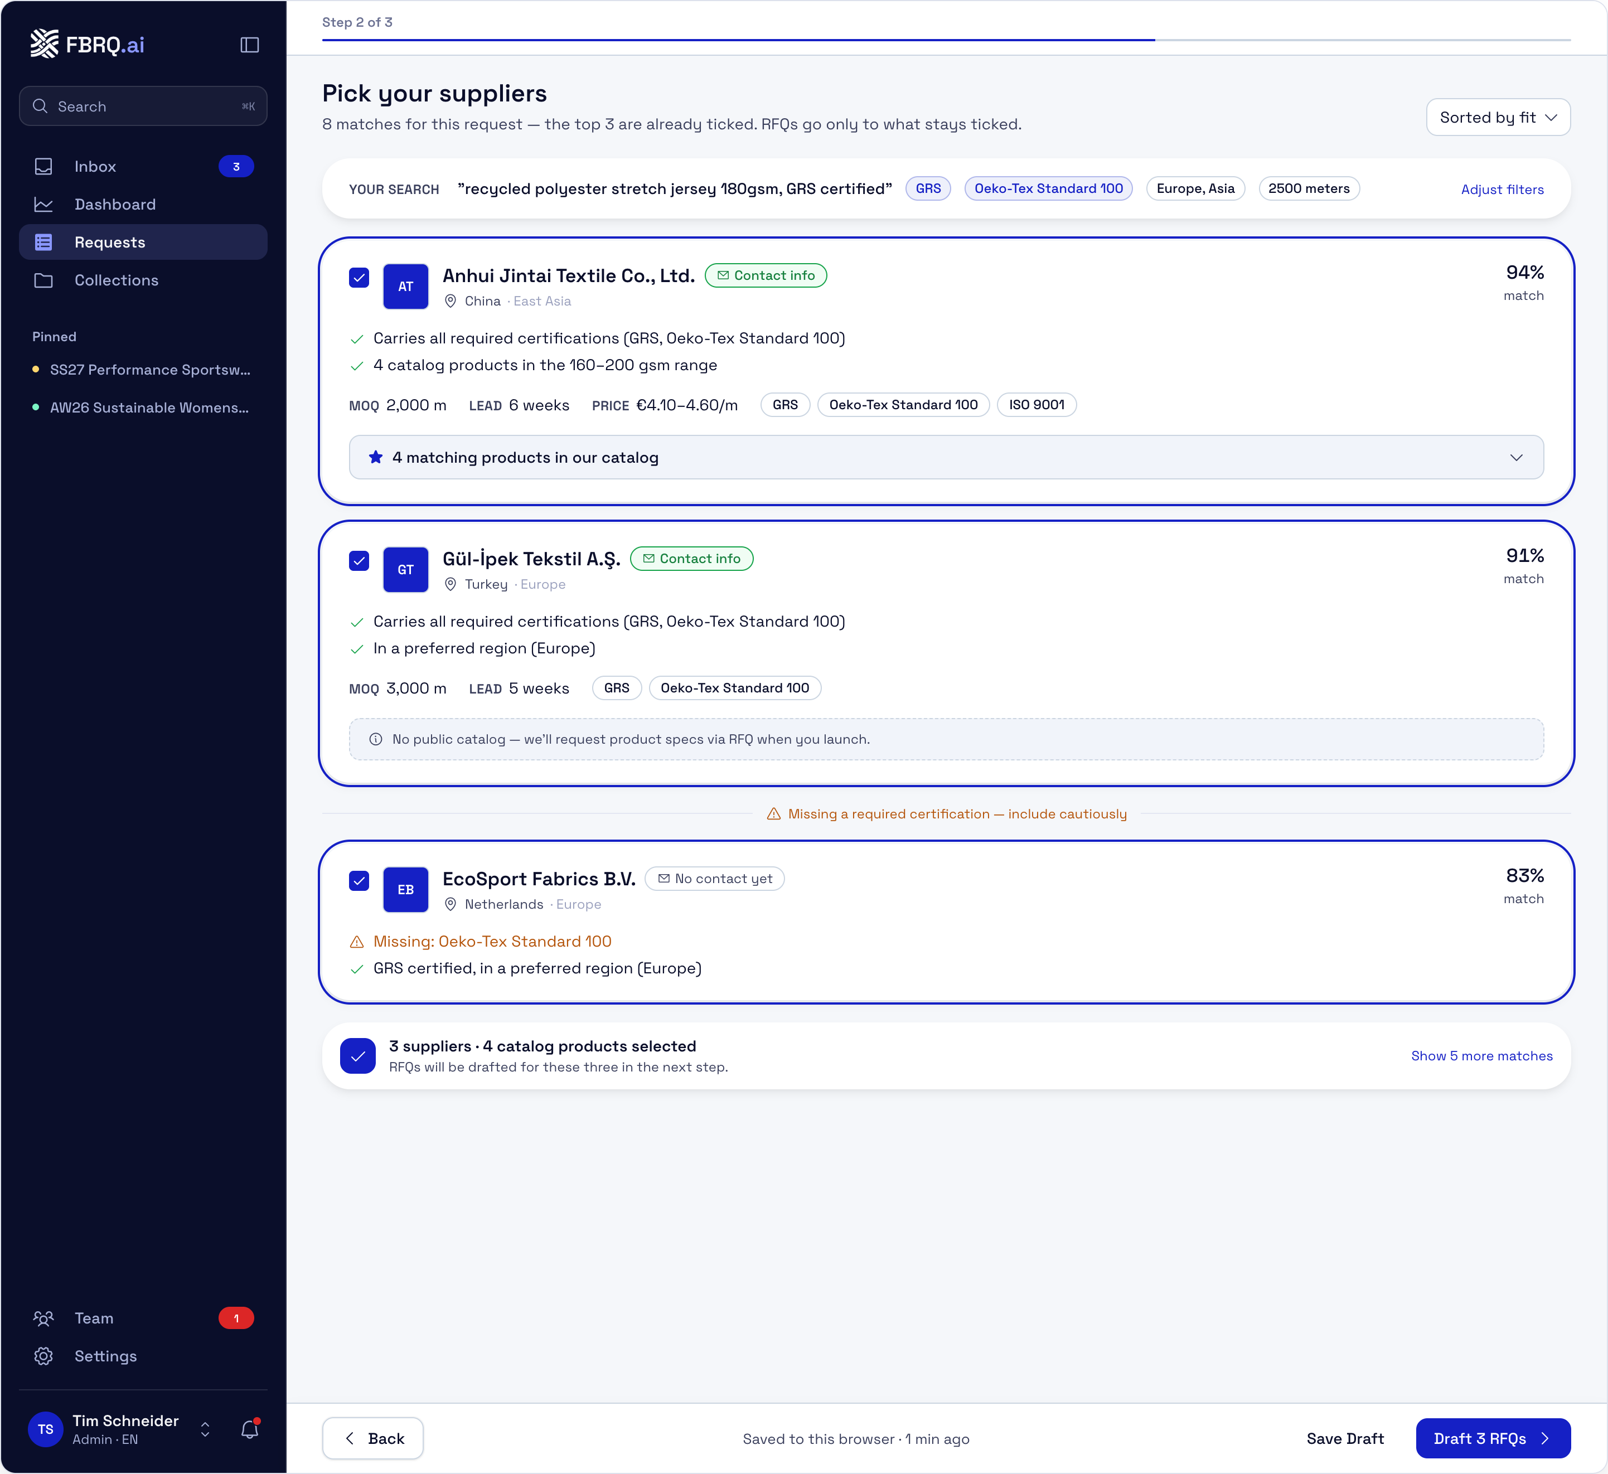This screenshot has width=1608, height=1474.
Task: Click the location pin next to China
Action: pos(451,302)
